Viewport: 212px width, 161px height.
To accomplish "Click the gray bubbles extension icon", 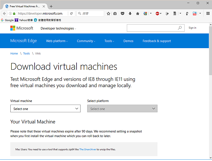I will [167, 14].
